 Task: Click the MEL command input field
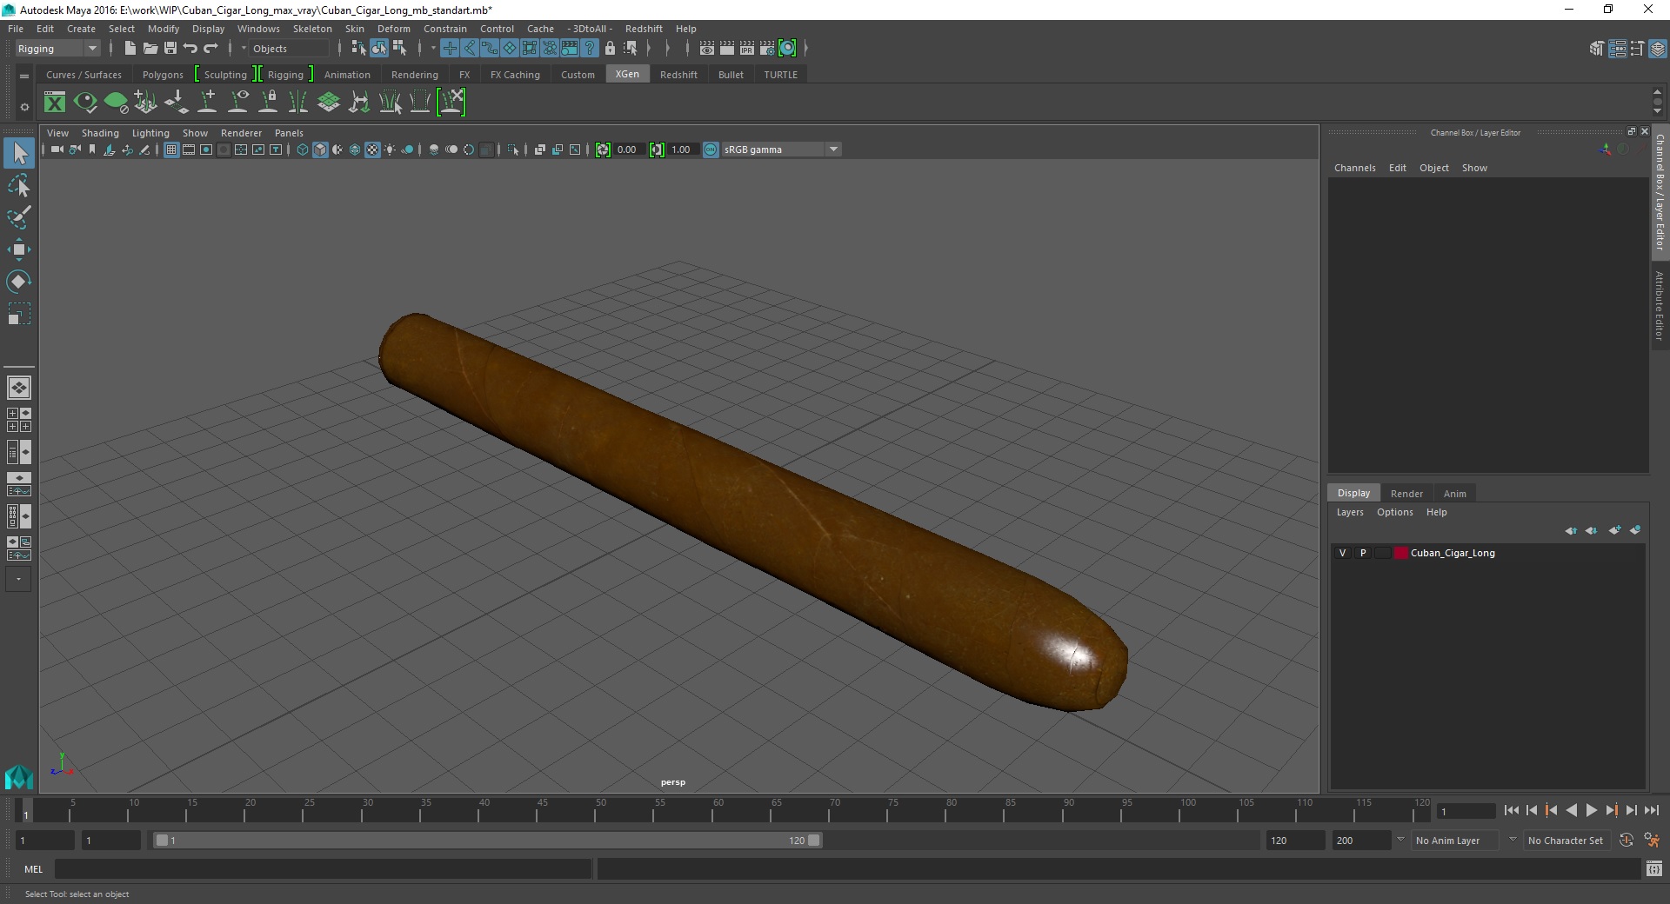point(324,868)
